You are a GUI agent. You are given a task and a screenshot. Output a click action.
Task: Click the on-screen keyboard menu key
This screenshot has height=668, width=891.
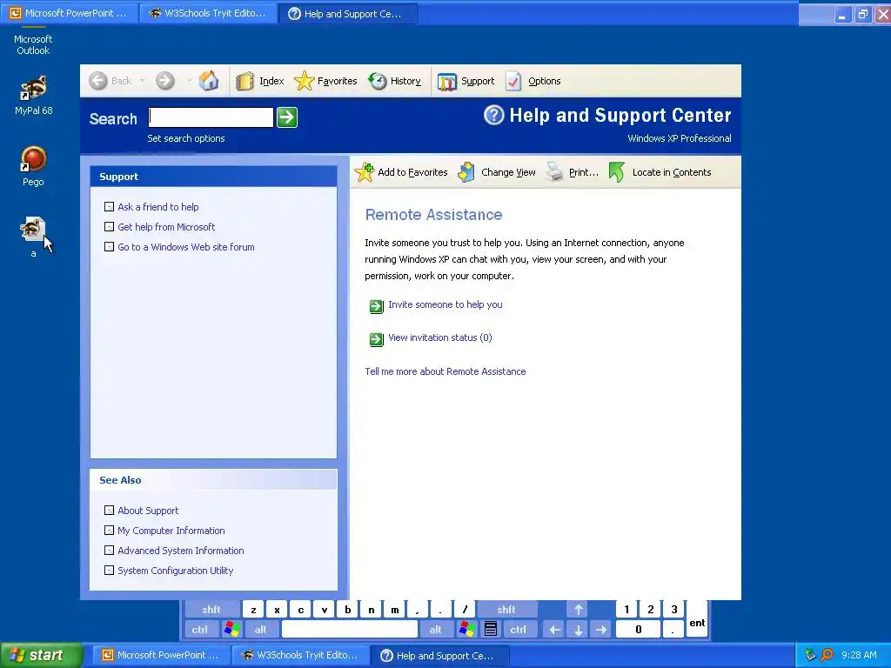491,630
